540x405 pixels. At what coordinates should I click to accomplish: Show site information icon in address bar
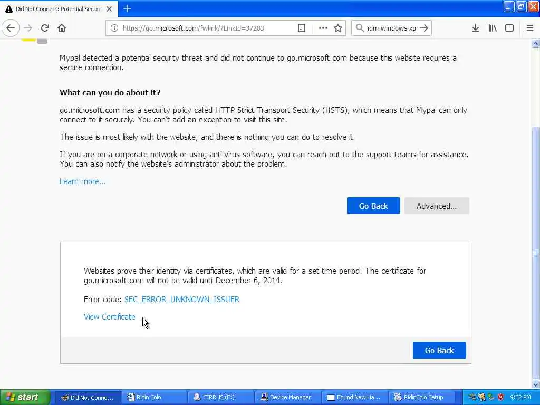click(114, 28)
